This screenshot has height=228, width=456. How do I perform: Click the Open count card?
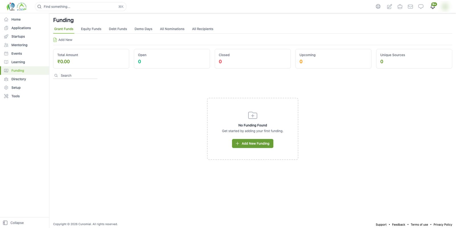(x=172, y=59)
